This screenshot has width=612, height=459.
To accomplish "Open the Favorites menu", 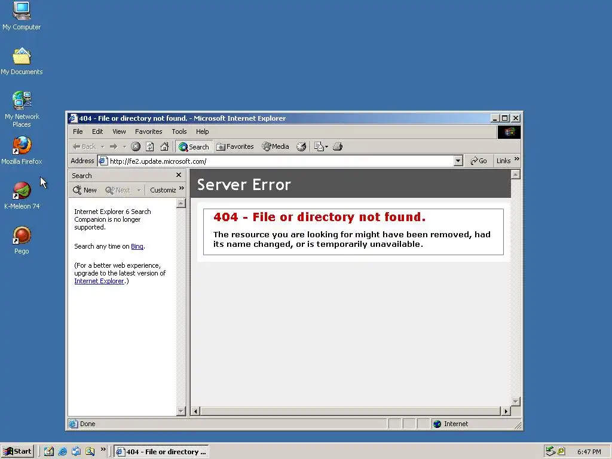I will coord(148,131).
